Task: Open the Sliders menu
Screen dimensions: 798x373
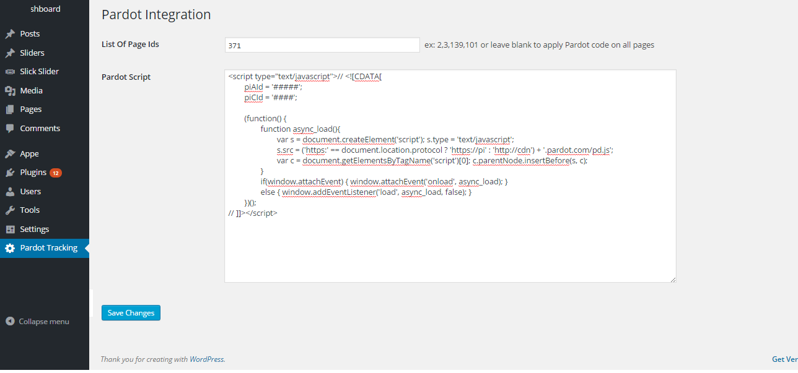Action: click(x=45, y=53)
